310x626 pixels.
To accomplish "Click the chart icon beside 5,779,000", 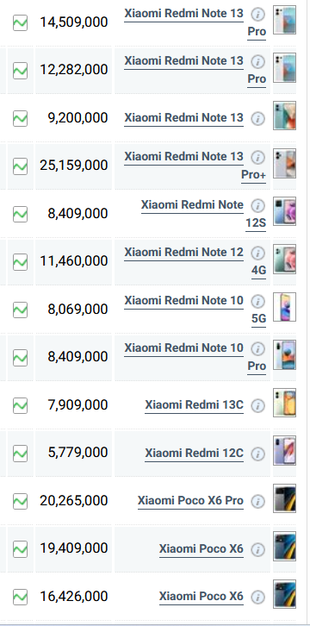I will click(x=20, y=454).
